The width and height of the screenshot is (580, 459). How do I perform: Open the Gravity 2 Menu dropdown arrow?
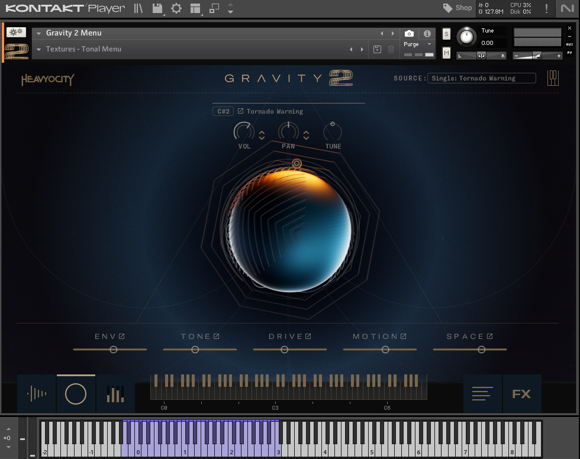click(x=38, y=33)
